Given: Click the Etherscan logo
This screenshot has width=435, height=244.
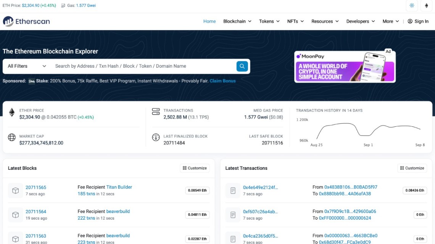Looking at the screenshot, I should (26, 21).
